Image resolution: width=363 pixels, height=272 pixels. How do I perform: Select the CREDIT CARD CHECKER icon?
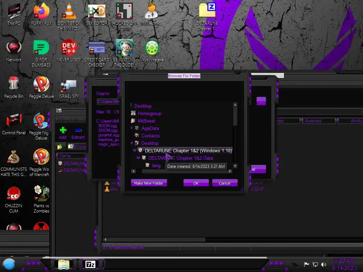click(x=97, y=53)
